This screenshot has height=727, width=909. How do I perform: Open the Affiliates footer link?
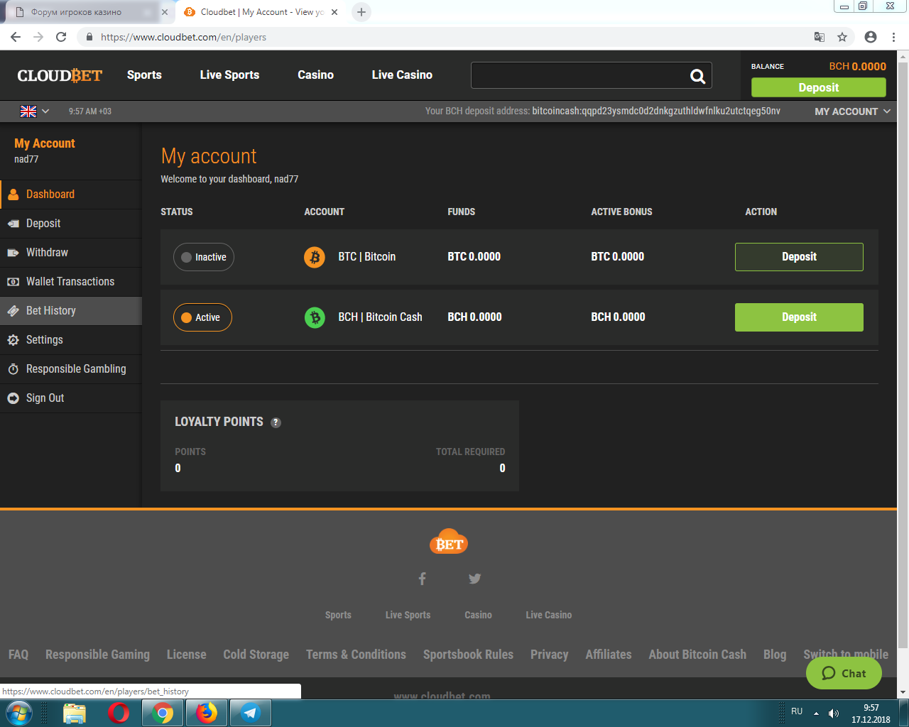point(609,655)
